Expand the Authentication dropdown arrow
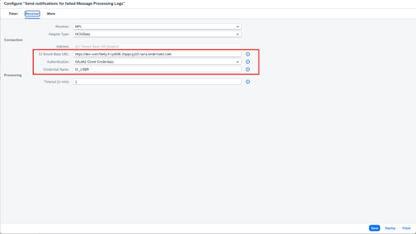This screenshot has height=234, width=416. pyautogui.click(x=237, y=62)
